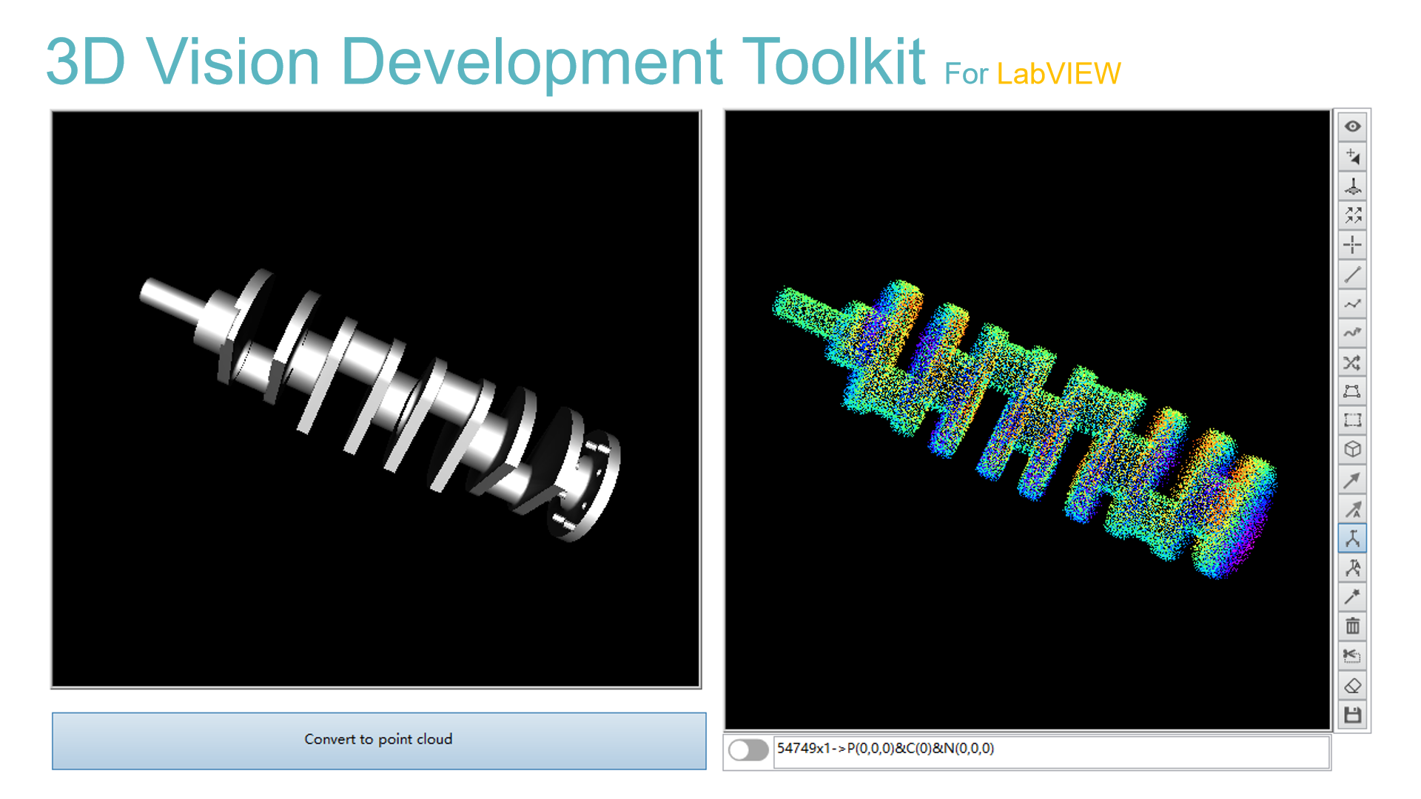Select the diagonal arrow tool

click(x=1352, y=480)
